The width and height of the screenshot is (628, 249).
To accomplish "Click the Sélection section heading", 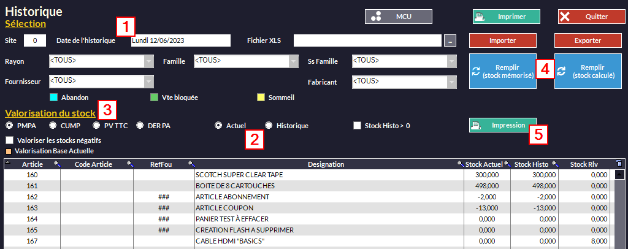I will tap(25, 24).
